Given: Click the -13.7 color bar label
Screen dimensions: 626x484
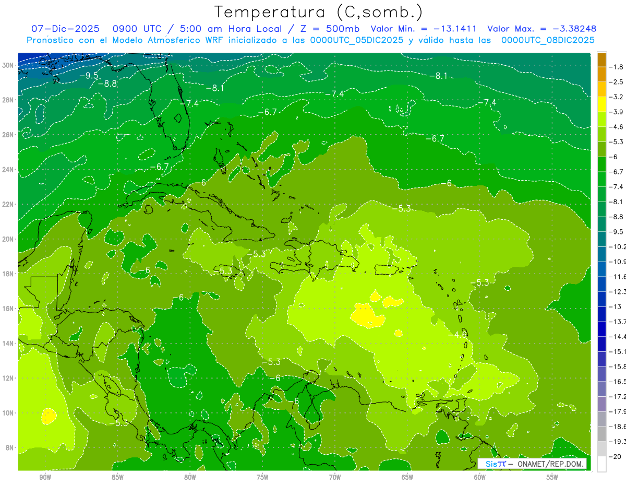Looking at the screenshot, I should [x=618, y=321].
